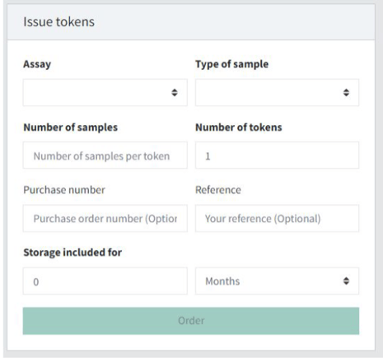This screenshot has height=358, width=383.
Task: Click the Purchase order number field
Action: click(105, 218)
